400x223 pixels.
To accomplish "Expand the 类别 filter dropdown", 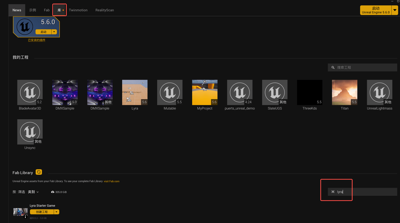I will (x=33, y=192).
